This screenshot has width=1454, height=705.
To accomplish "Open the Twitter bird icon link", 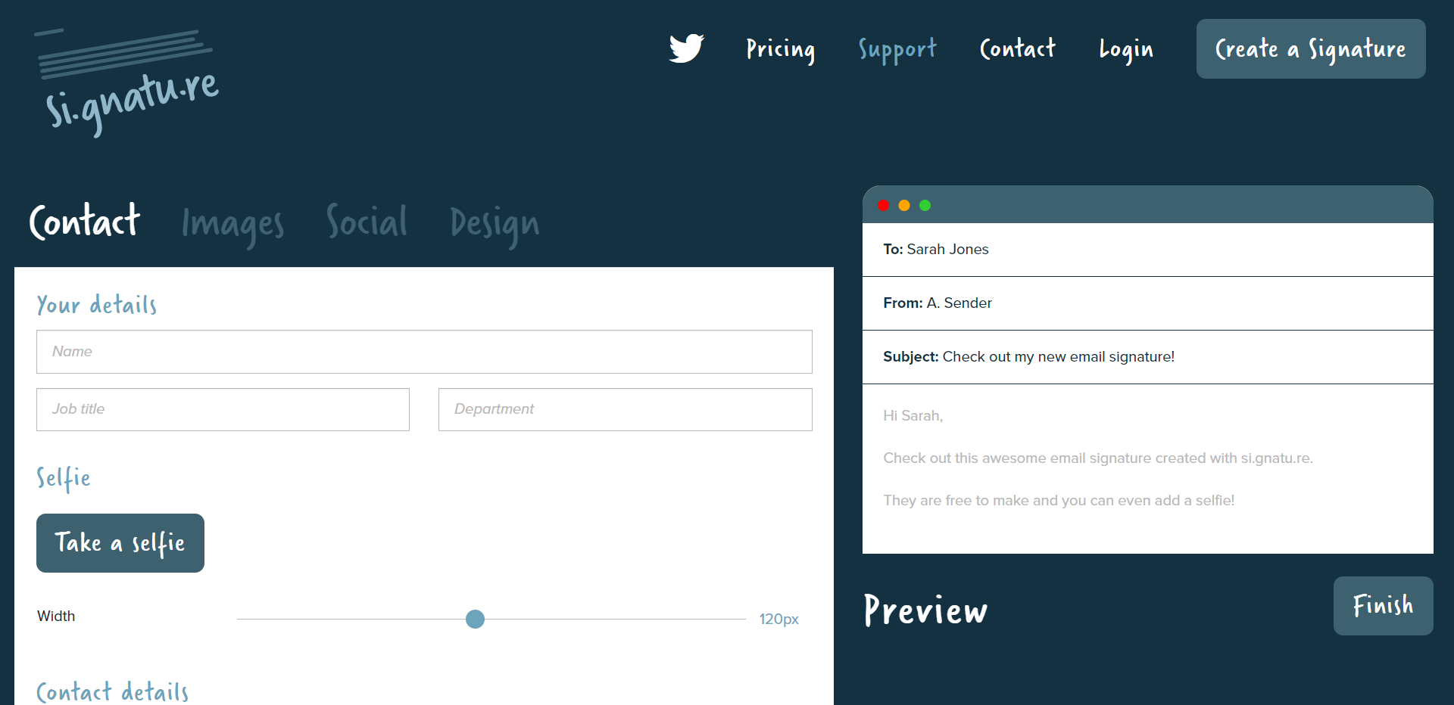I will 686,48.
